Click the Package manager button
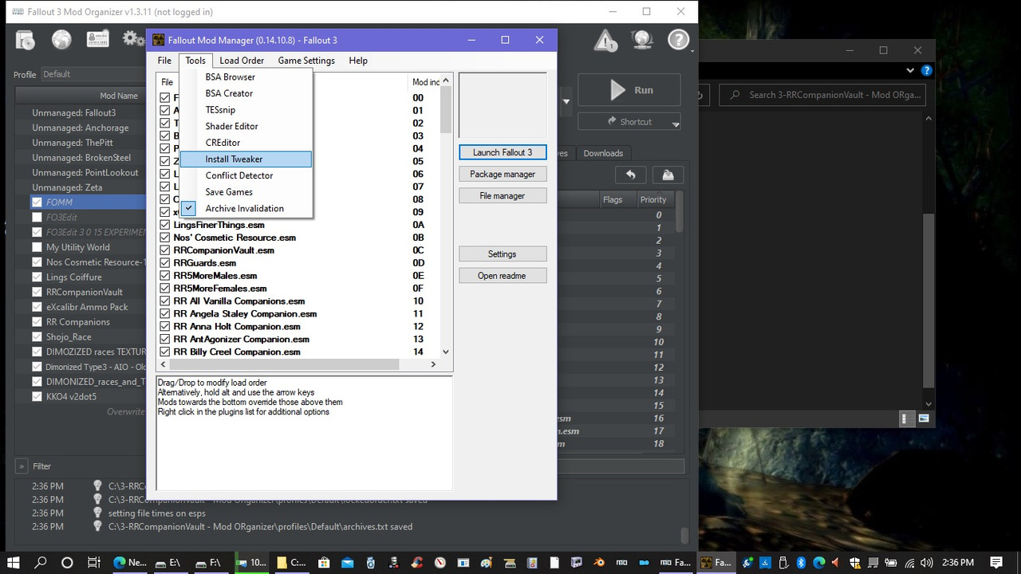This screenshot has height=574, width=1021. point(503,174)
